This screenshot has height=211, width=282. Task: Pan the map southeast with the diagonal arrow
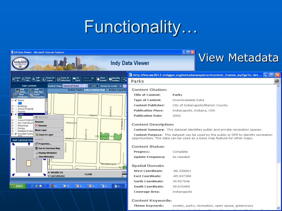pyautogui.click(x=45, y=174)
